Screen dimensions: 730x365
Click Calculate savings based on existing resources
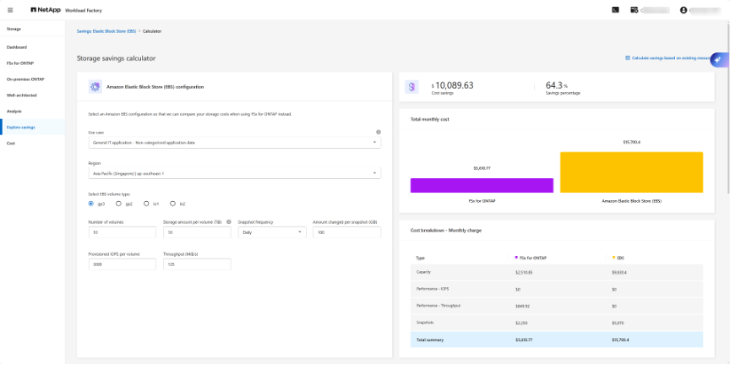tap(669, 58)
